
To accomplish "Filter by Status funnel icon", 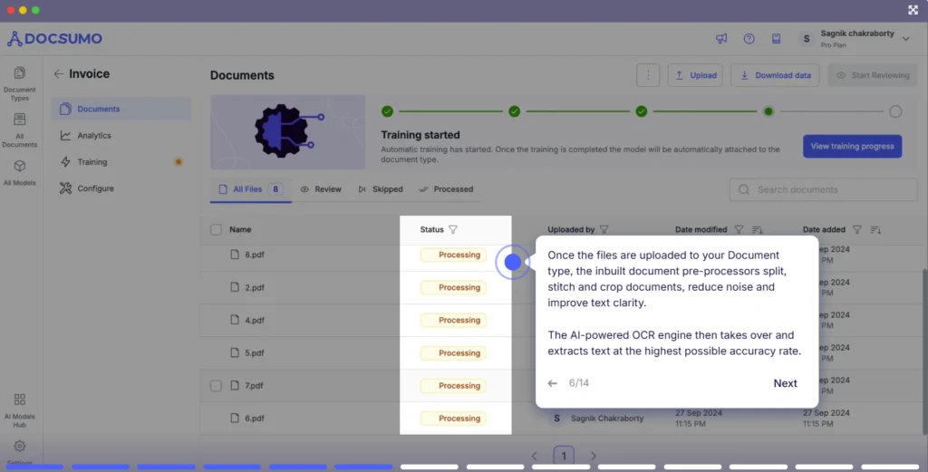I will coord(453,229).
